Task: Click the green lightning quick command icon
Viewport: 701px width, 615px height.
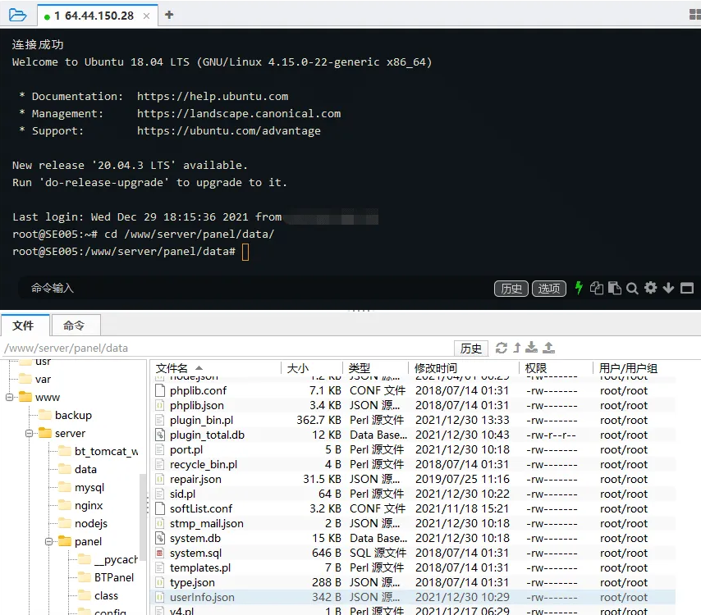Action: 579,288
